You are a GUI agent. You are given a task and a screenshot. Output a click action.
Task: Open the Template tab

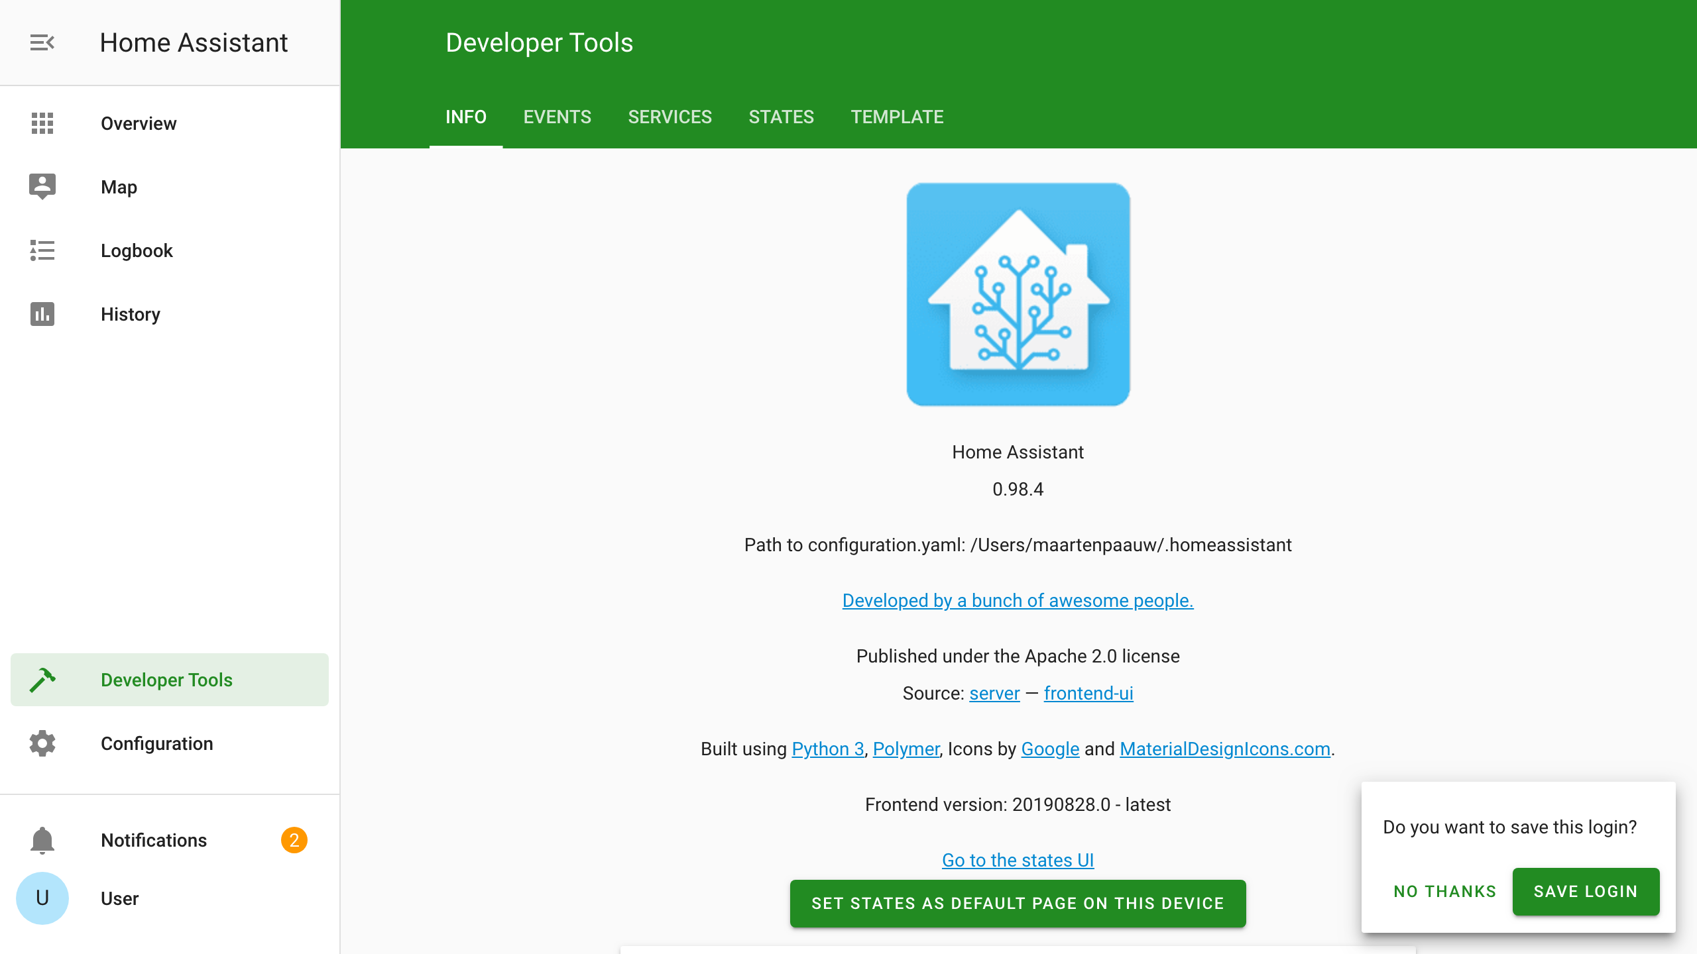897,117
